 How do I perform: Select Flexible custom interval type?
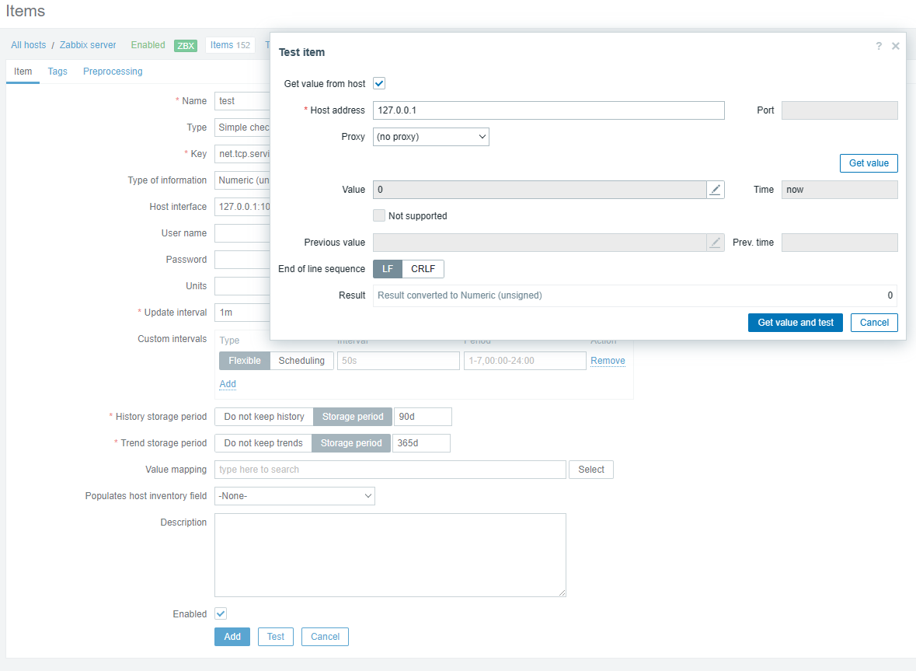coord(245,361)
